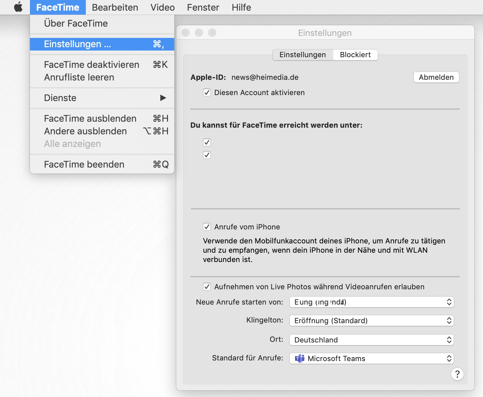Open the FaceTime menu bar item
Viewport: 483px width, 397px height.
(x=58, y=7)
